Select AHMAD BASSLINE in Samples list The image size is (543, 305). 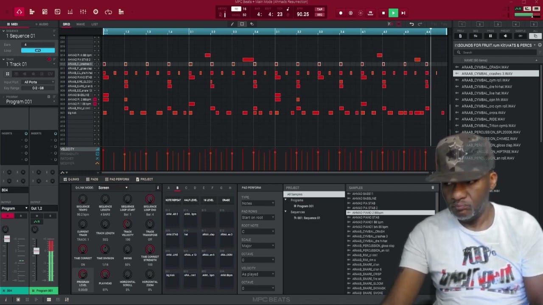[364, 198]
